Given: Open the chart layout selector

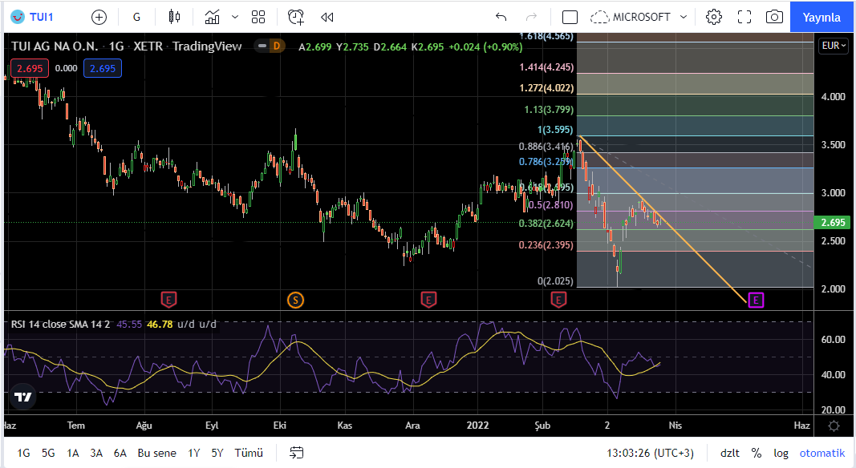Looking at the screenshot, I should click(x=570, y=17).
